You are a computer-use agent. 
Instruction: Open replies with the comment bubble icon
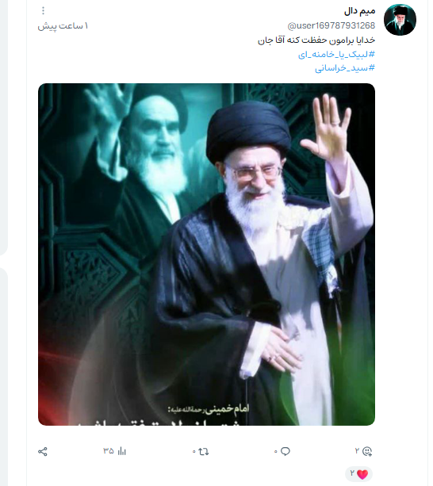[x=285, y=451]
